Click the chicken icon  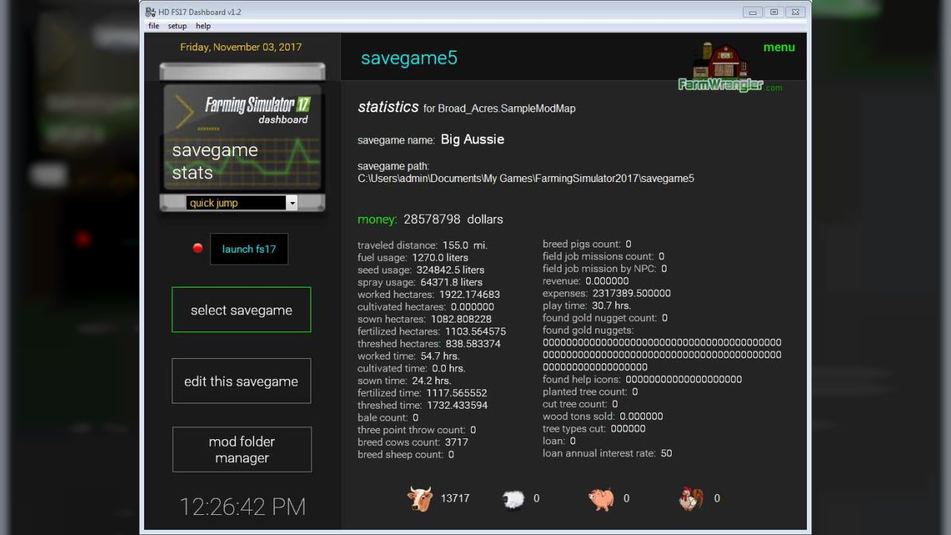[x=691, y=499]
